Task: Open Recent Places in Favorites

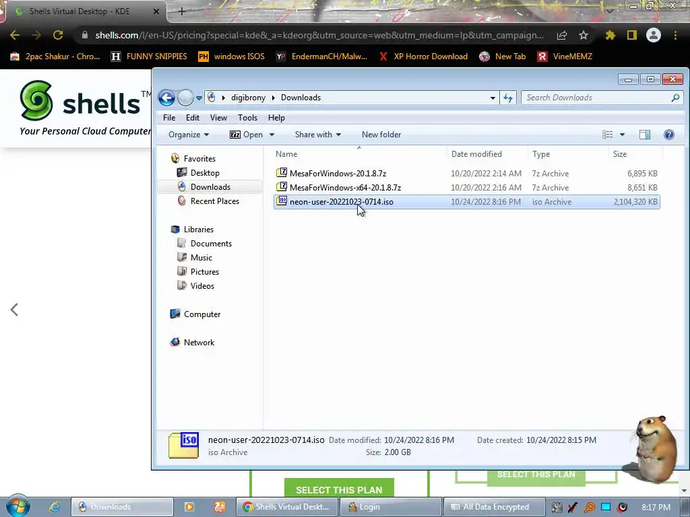Action: [x=214, y=201]
